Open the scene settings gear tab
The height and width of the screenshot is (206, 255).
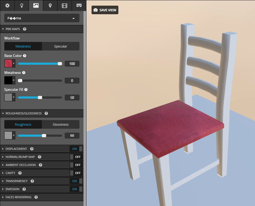point(7,5)
